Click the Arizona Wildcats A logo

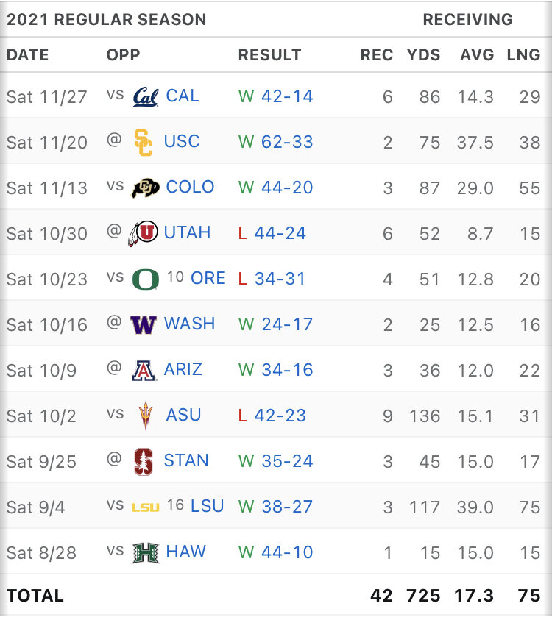tap(144, 370)
